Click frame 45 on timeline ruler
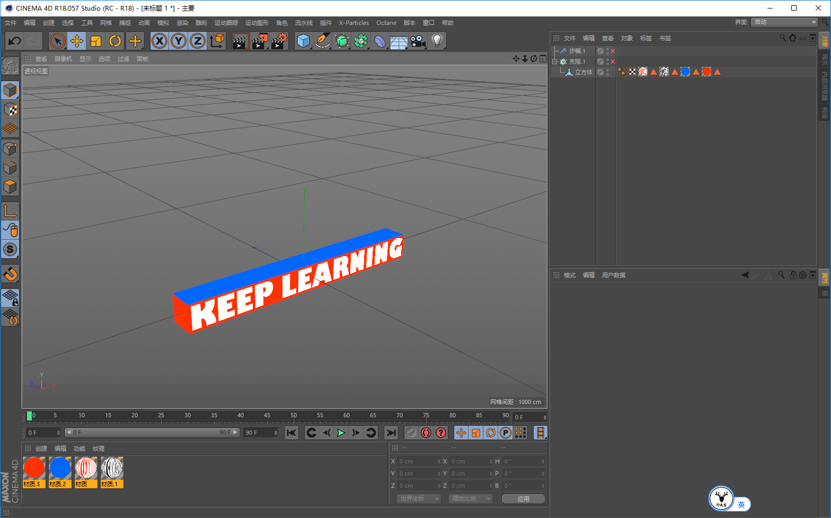This screenshot has height=518, width=831. tap(267, 416)
